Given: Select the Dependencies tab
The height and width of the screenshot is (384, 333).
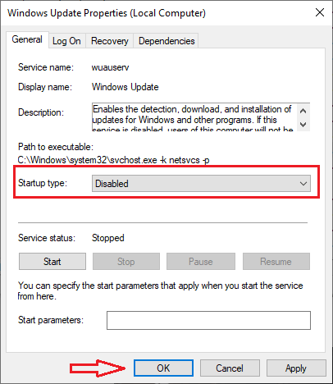Looking at the screenshot, I should click(x=166, y=41).
